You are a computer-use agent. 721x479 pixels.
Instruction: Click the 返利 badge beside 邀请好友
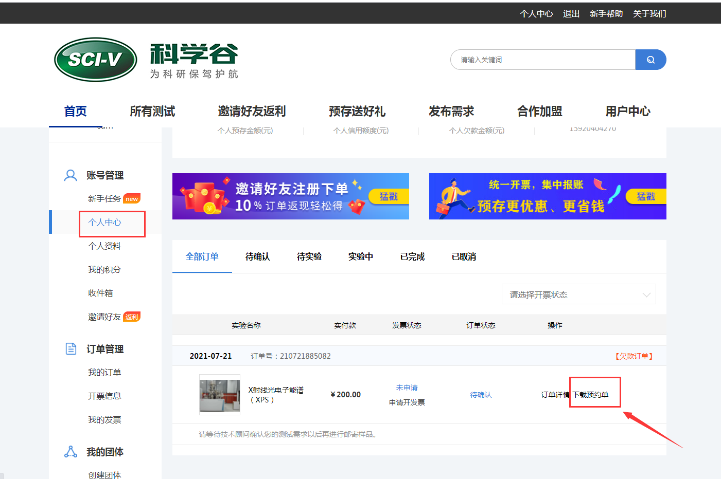[x=132, y=317]
